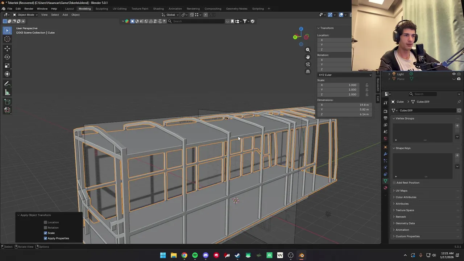464x261 pixels.
Task: Toggle camera view icon in viewport
Action: (308, 64)
